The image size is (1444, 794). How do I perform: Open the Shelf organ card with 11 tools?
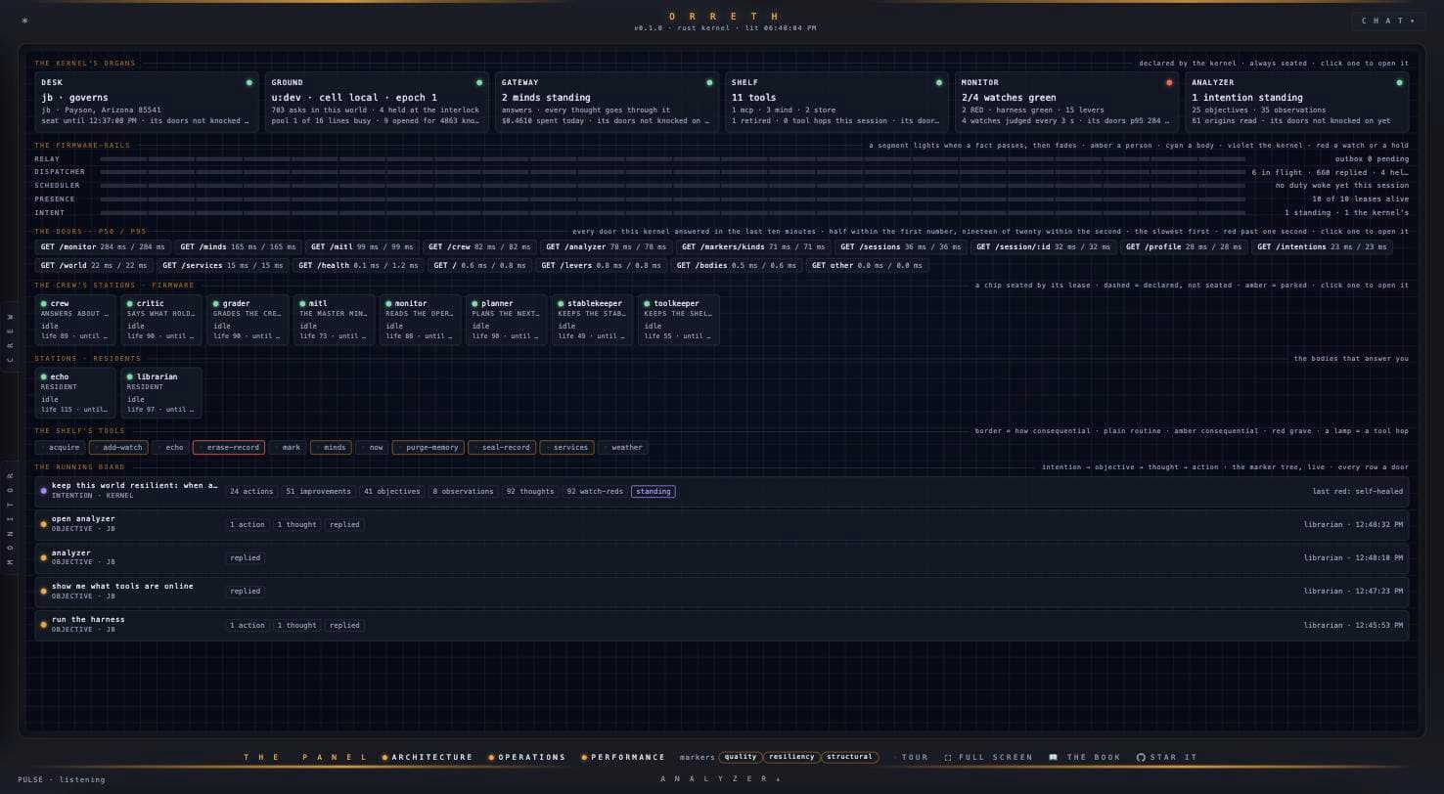[x=836, y=101]
